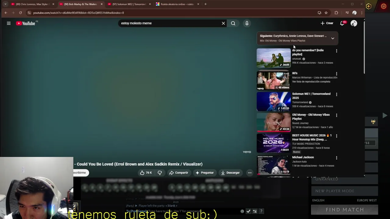Switch to the Bob Marley & The Wailers tab
The width and height of the screenshot is (390, 219).
pos(81,4)
